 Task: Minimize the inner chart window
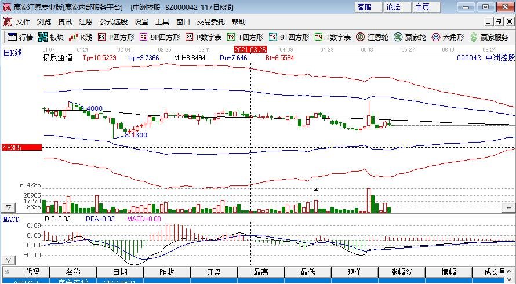click(x=488, y=22)
